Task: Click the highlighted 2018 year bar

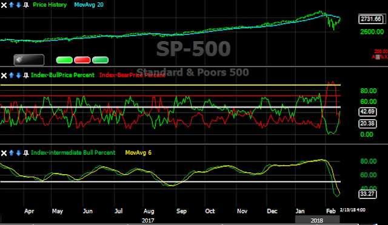Action: [x=317, y=220]
